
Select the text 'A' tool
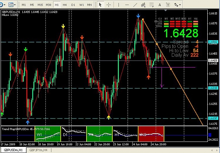point(160,5)
